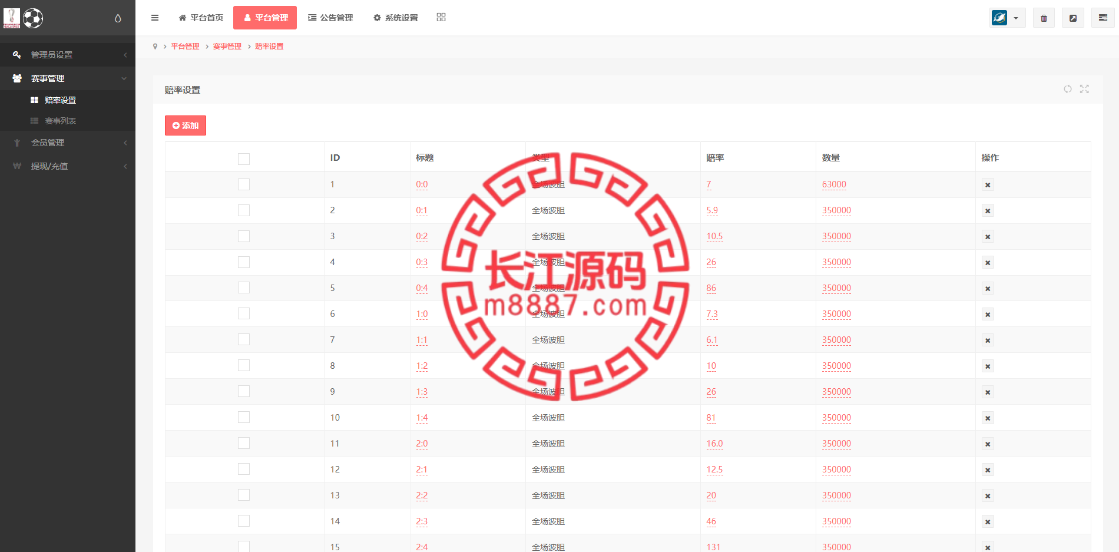Edit the odds value 86 in row 5
This screenshot has width=1119, height=552.
pyautogui.click(x=711, y=288)
